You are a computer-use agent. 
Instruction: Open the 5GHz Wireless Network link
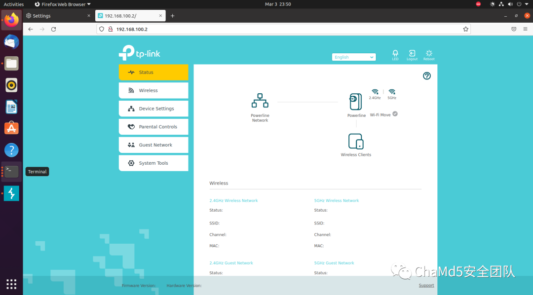click(x=337, y=200)
